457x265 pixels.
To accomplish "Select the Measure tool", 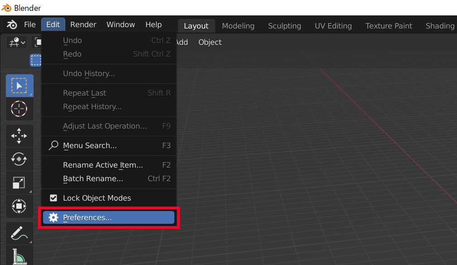I will [20, 255].
